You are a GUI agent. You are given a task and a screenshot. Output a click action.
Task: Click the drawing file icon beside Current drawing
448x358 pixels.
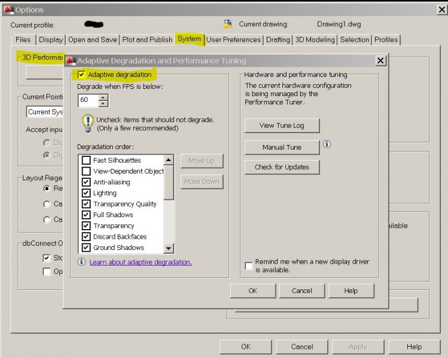(x=228, y=24)
